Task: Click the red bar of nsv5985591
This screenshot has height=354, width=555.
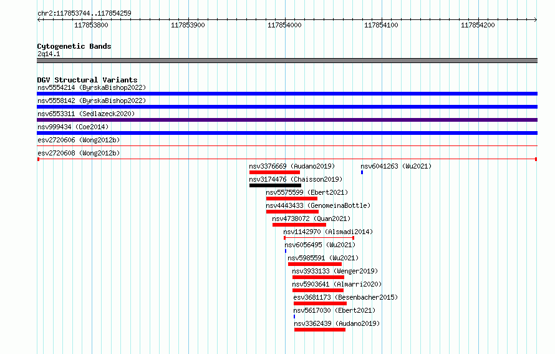Action: pos(315,264)
